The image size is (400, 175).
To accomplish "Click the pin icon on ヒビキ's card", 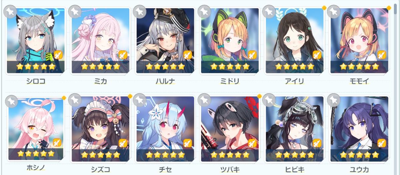I will [269, 100].
